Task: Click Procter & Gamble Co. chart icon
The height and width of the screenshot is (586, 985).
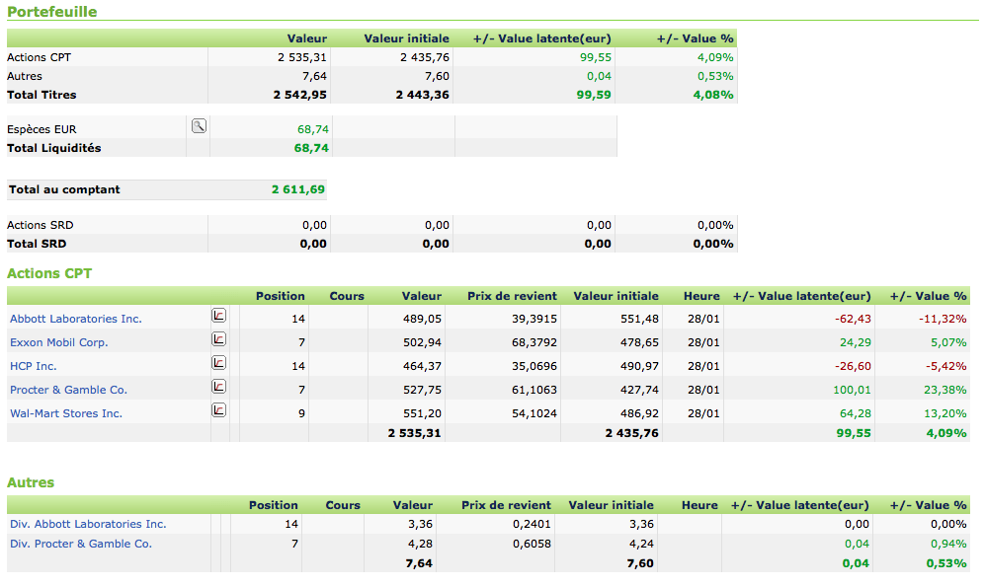Action: (x=218, y=387)
